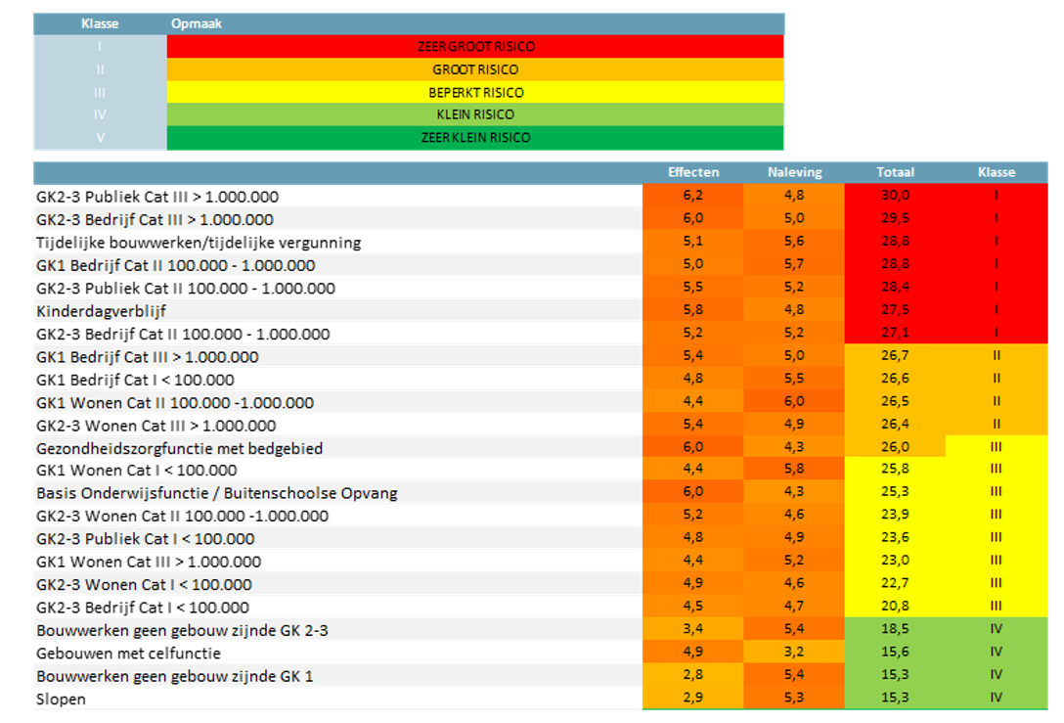Select the BEPERKT RISICO yellow bar
This screenshot has height=723, width=1064.
click(x=475, y=92)
